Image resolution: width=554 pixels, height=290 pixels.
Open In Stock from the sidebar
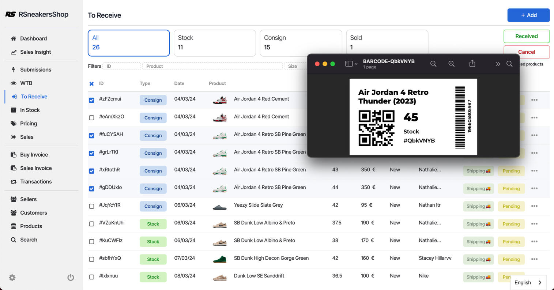pyautogui.click(x=30, y=110)
